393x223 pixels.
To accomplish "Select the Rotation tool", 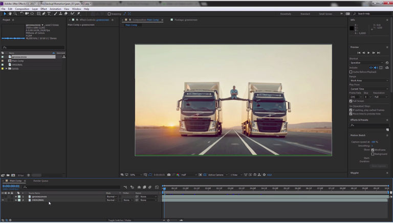I will coord(22,14).
